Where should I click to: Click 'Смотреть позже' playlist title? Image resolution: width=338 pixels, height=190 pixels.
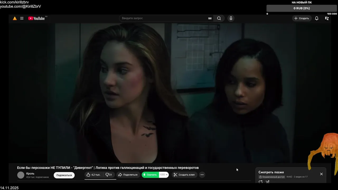pyautogui.click(x=271, y=172)
